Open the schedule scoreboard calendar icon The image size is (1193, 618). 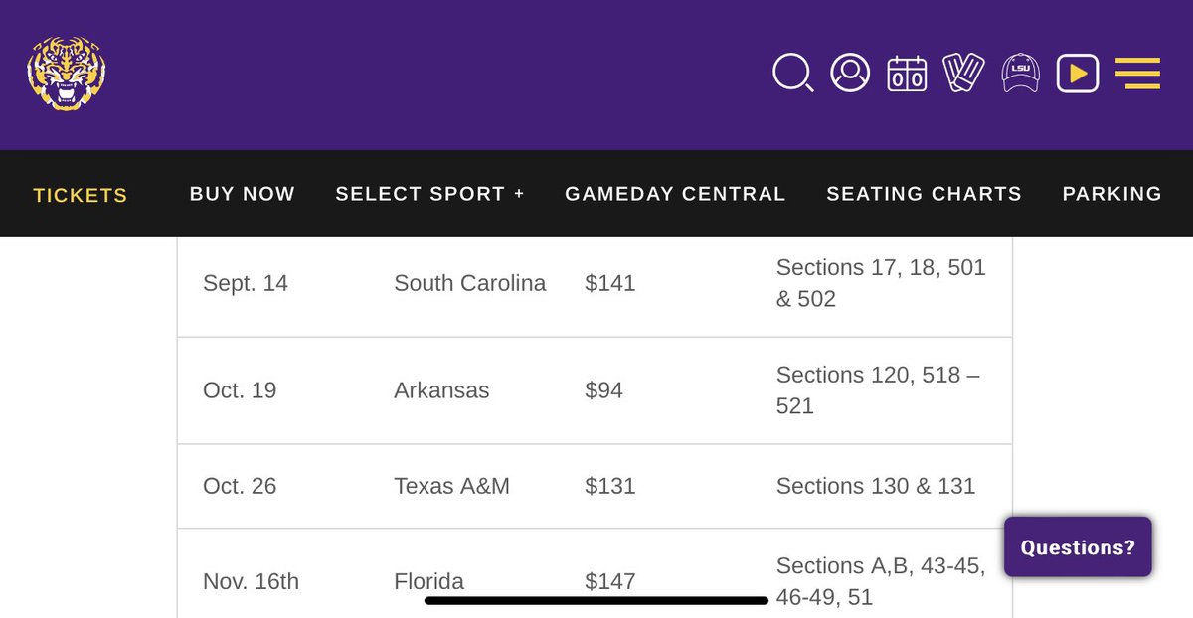pos(907,74)
